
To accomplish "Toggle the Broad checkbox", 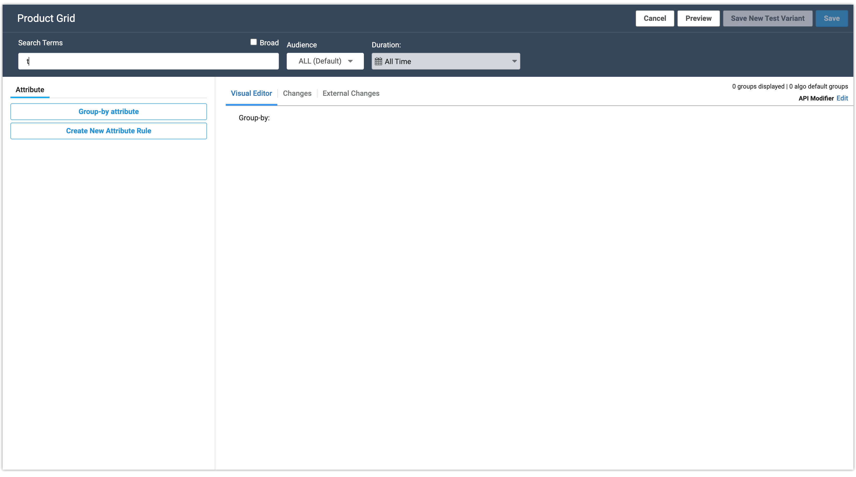I will [x=254, y=42].
